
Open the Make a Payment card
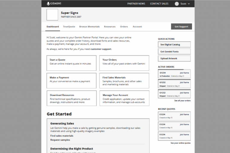point(72,81)
